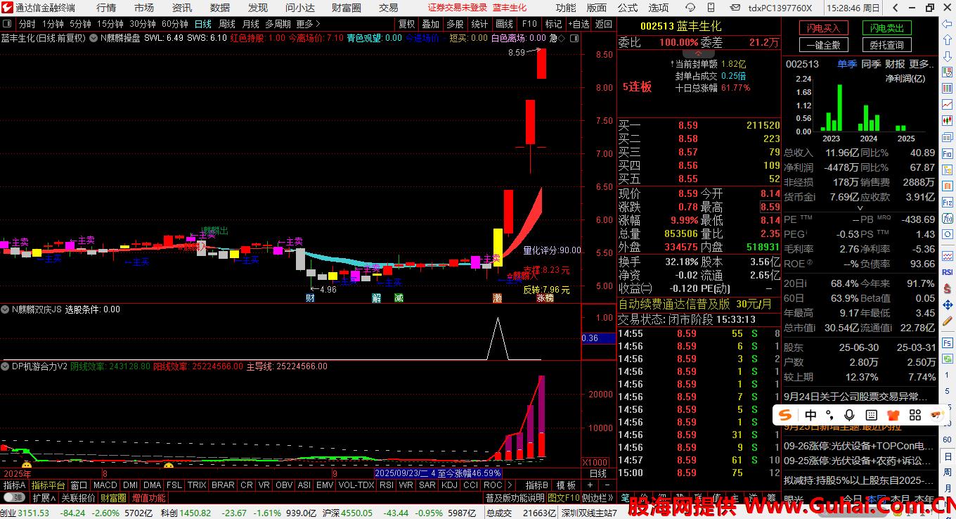The height and width of the screenshot is (519, 956).
Task: Switch chart to 月线 period
Action: tap(250, 24)
